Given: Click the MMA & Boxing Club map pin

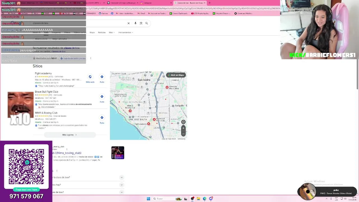Looking at the screenshot, I should [130, 111].
